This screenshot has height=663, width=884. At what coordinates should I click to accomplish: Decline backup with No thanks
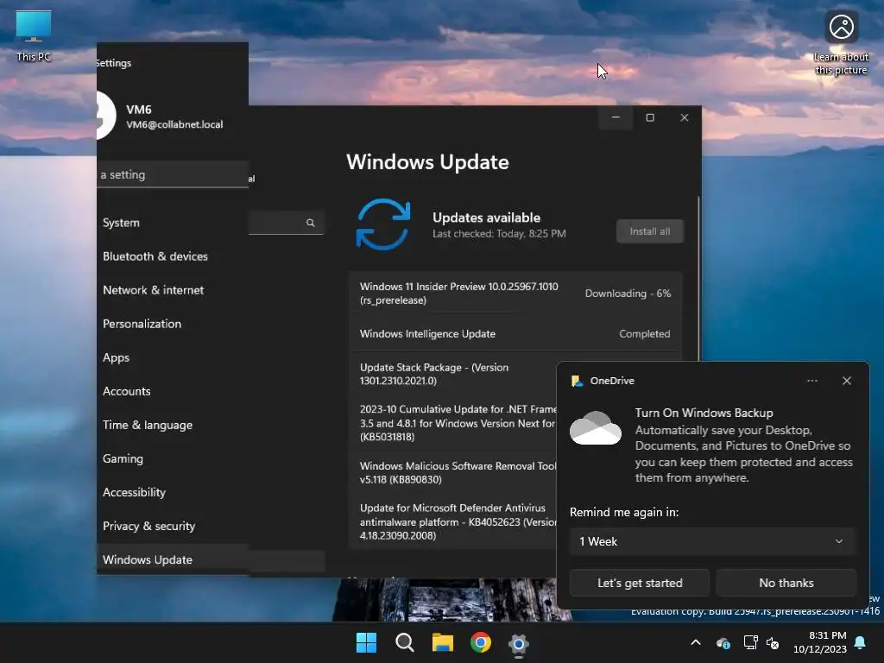pyautogui.click(x=786, y=583)
